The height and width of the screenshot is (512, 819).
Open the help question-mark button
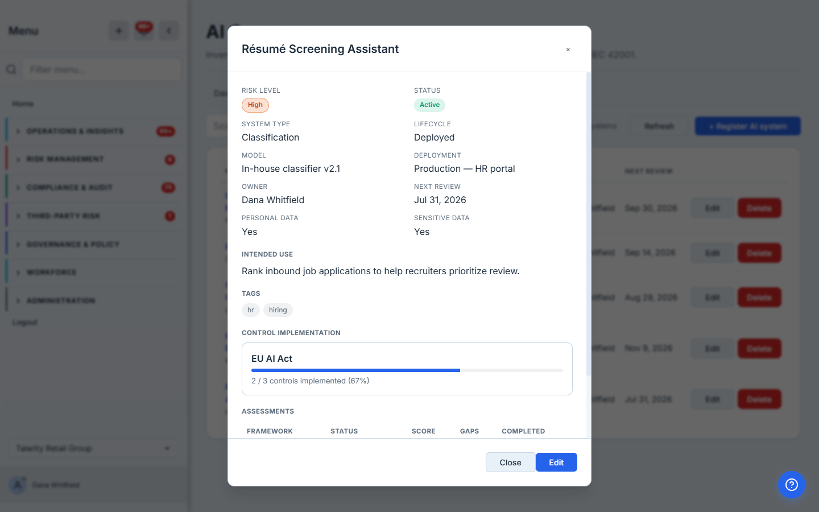click(x=792, y=485)
